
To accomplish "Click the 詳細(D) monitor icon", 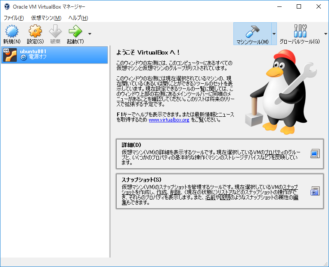I will [x=315, y=154].
